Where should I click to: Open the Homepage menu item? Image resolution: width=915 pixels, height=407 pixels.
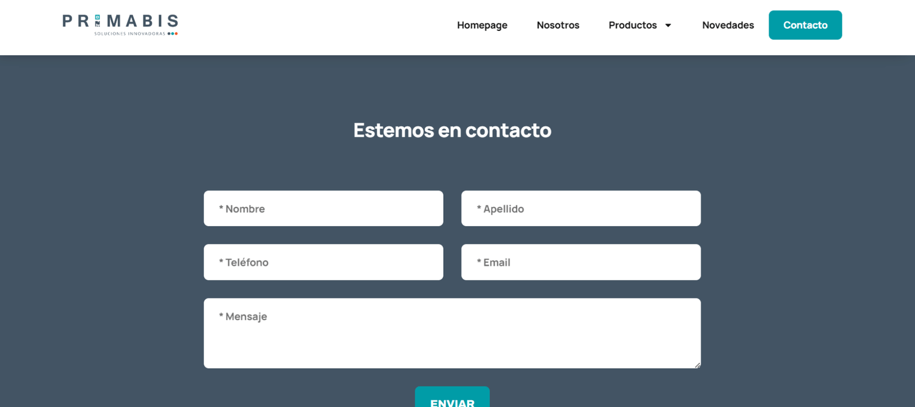coord(482,25)
